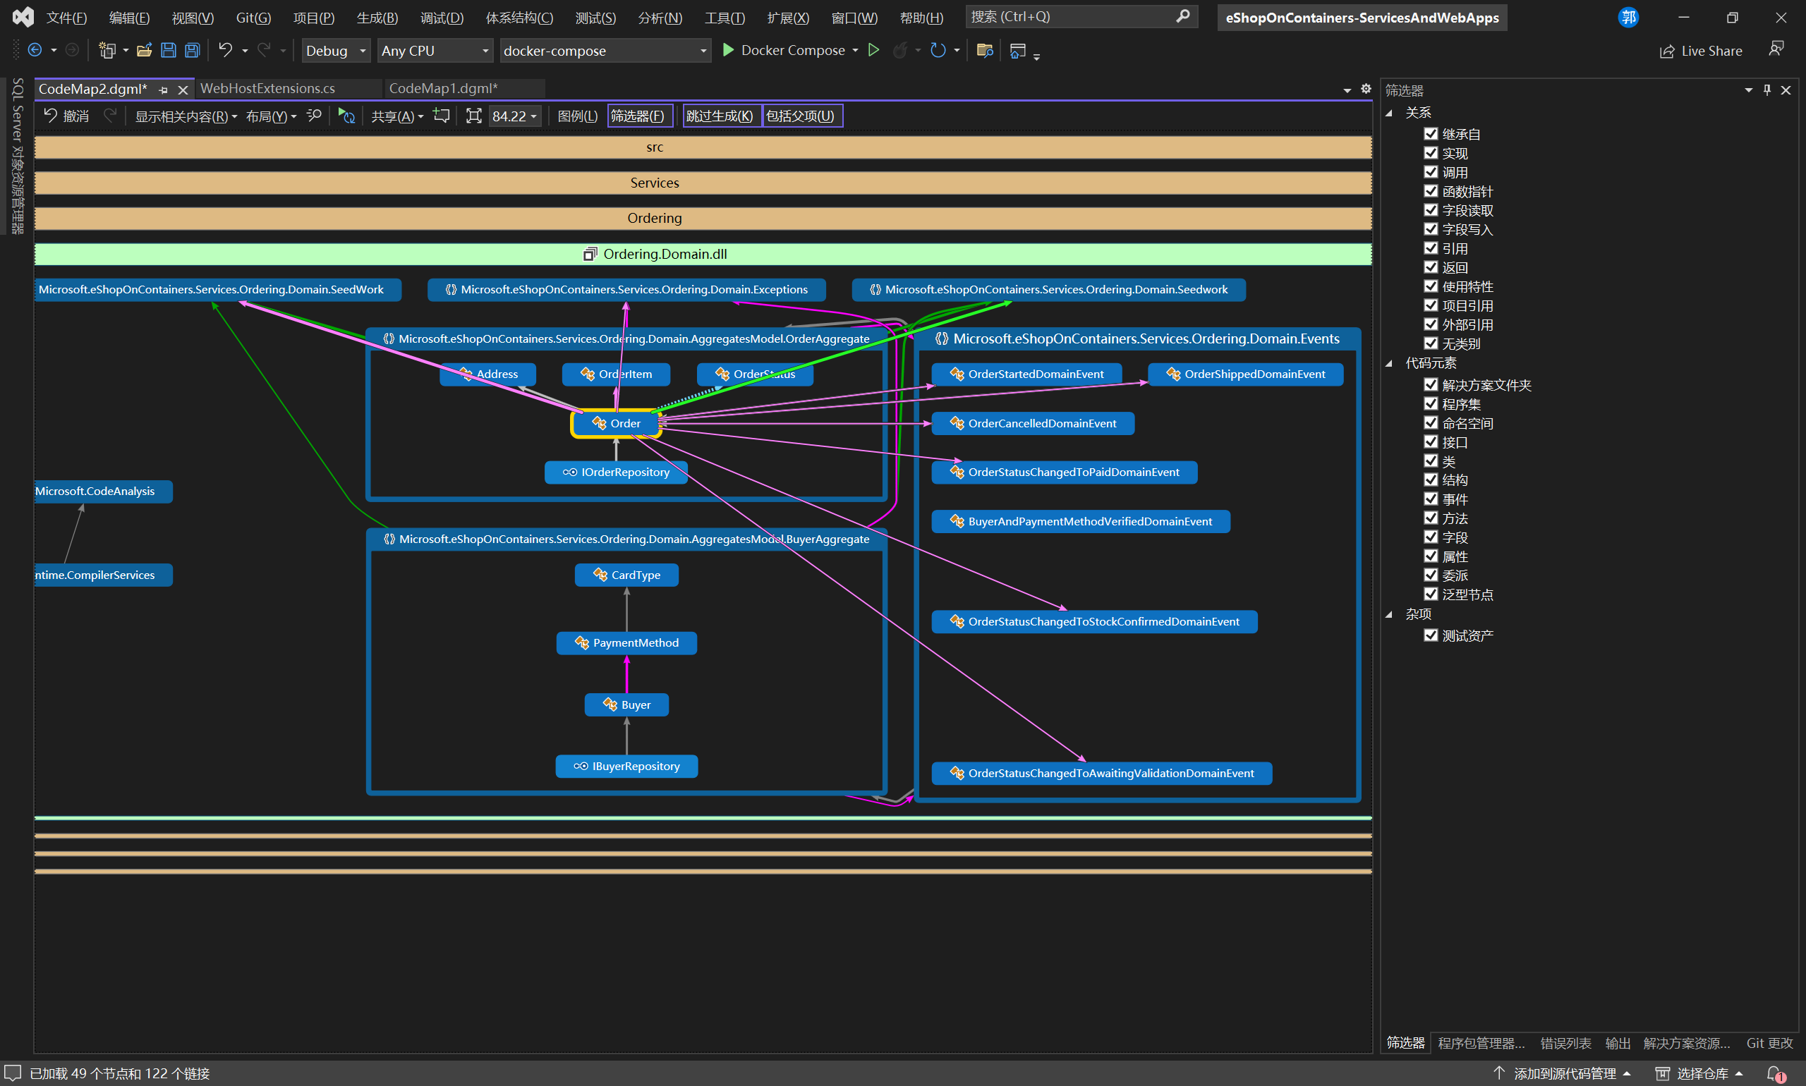Screen dimensions: 1806x1086
Task: Open the 体系结构(C) menu
Action: point(519,18)
